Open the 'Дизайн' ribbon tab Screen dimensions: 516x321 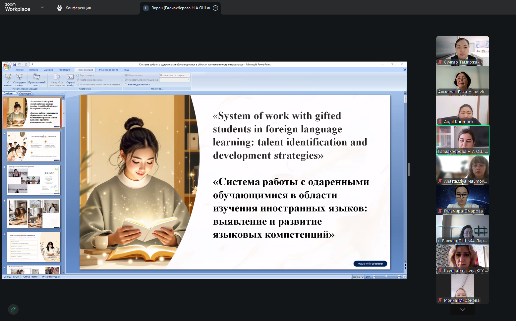(x=48, y=70)
